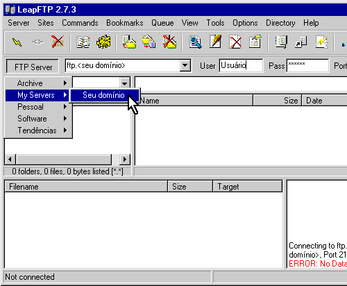The image size is (347, 286).
Task: Open the Server menu
Action: [x=19, y=23]
